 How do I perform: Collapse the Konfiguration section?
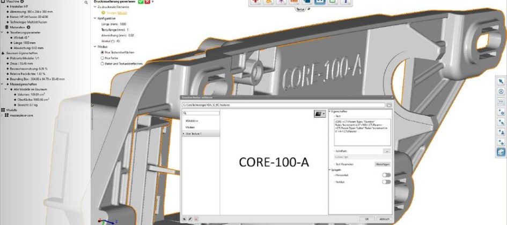(95, 18)
